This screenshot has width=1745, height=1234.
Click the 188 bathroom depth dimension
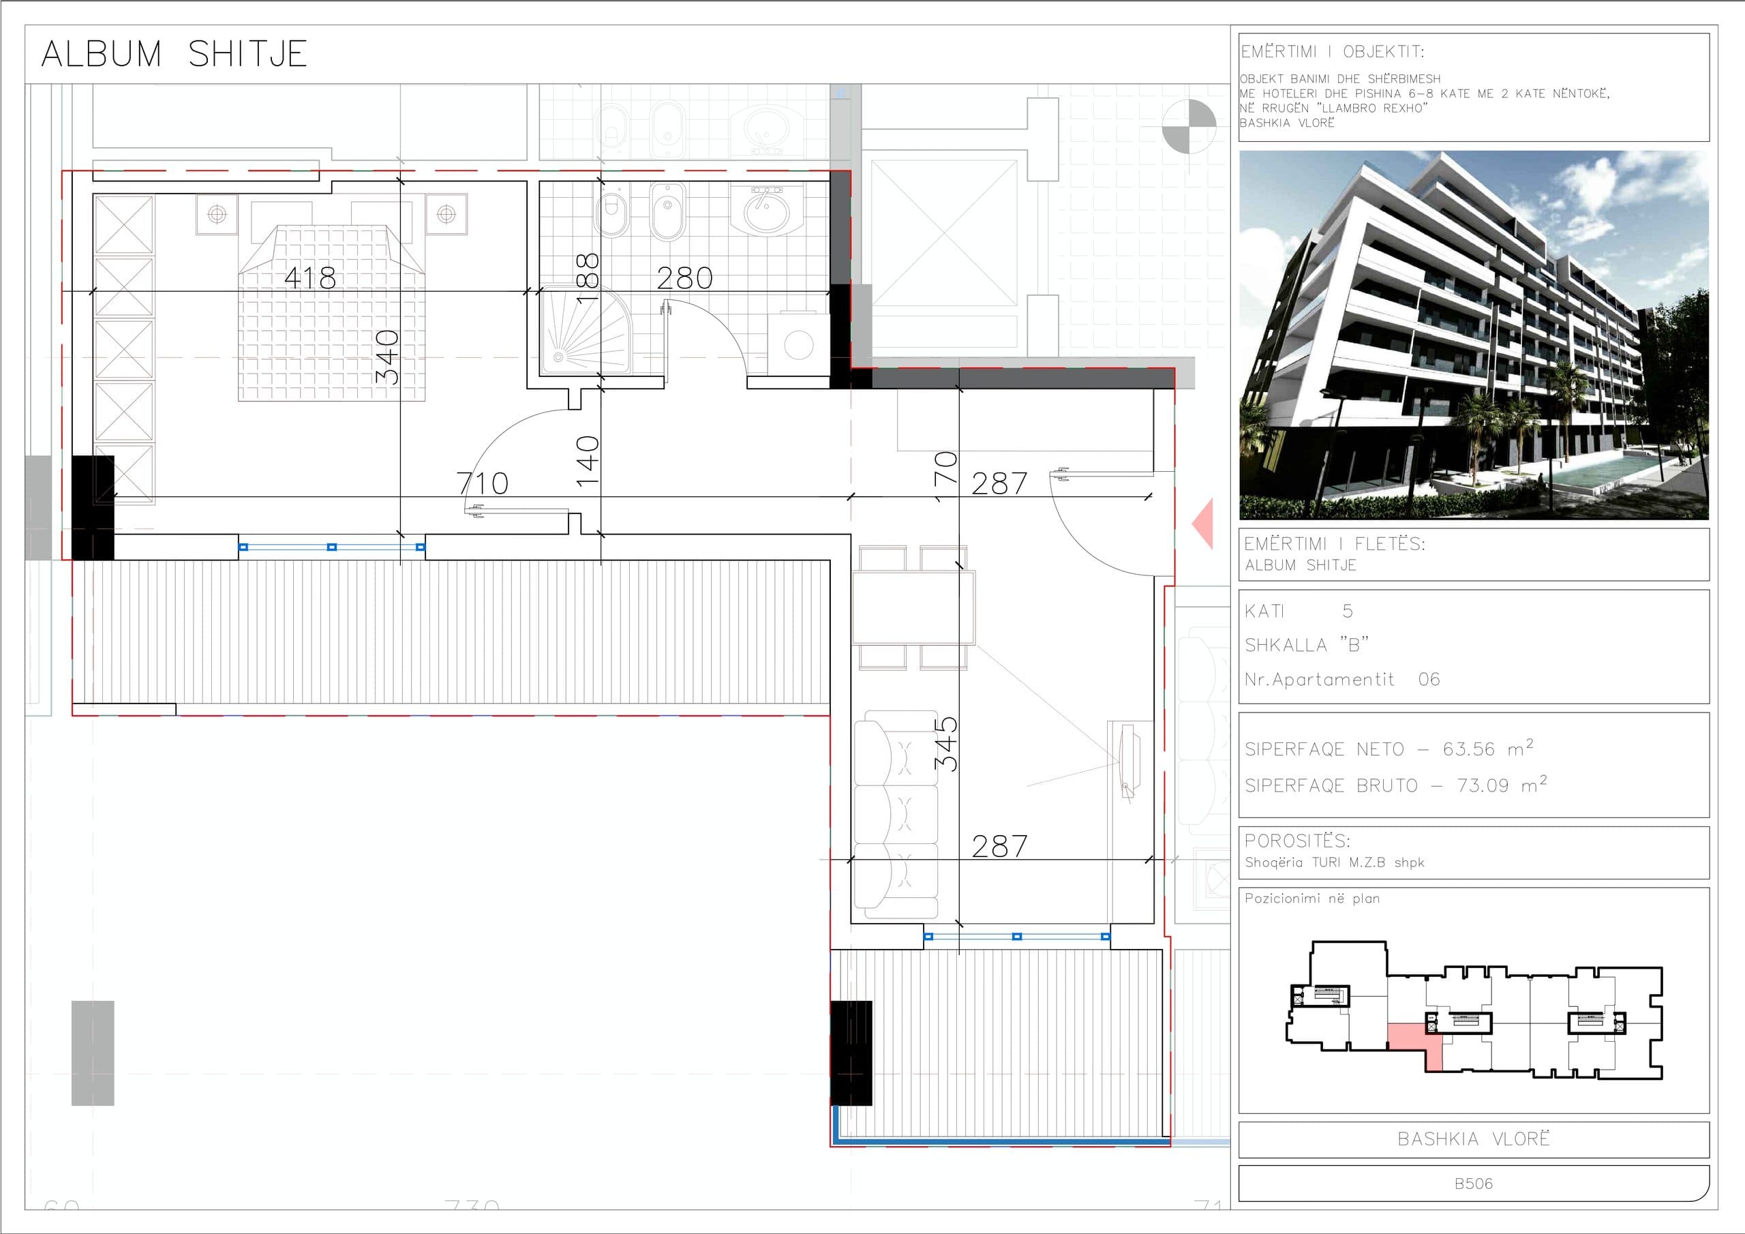click(588, 278)
